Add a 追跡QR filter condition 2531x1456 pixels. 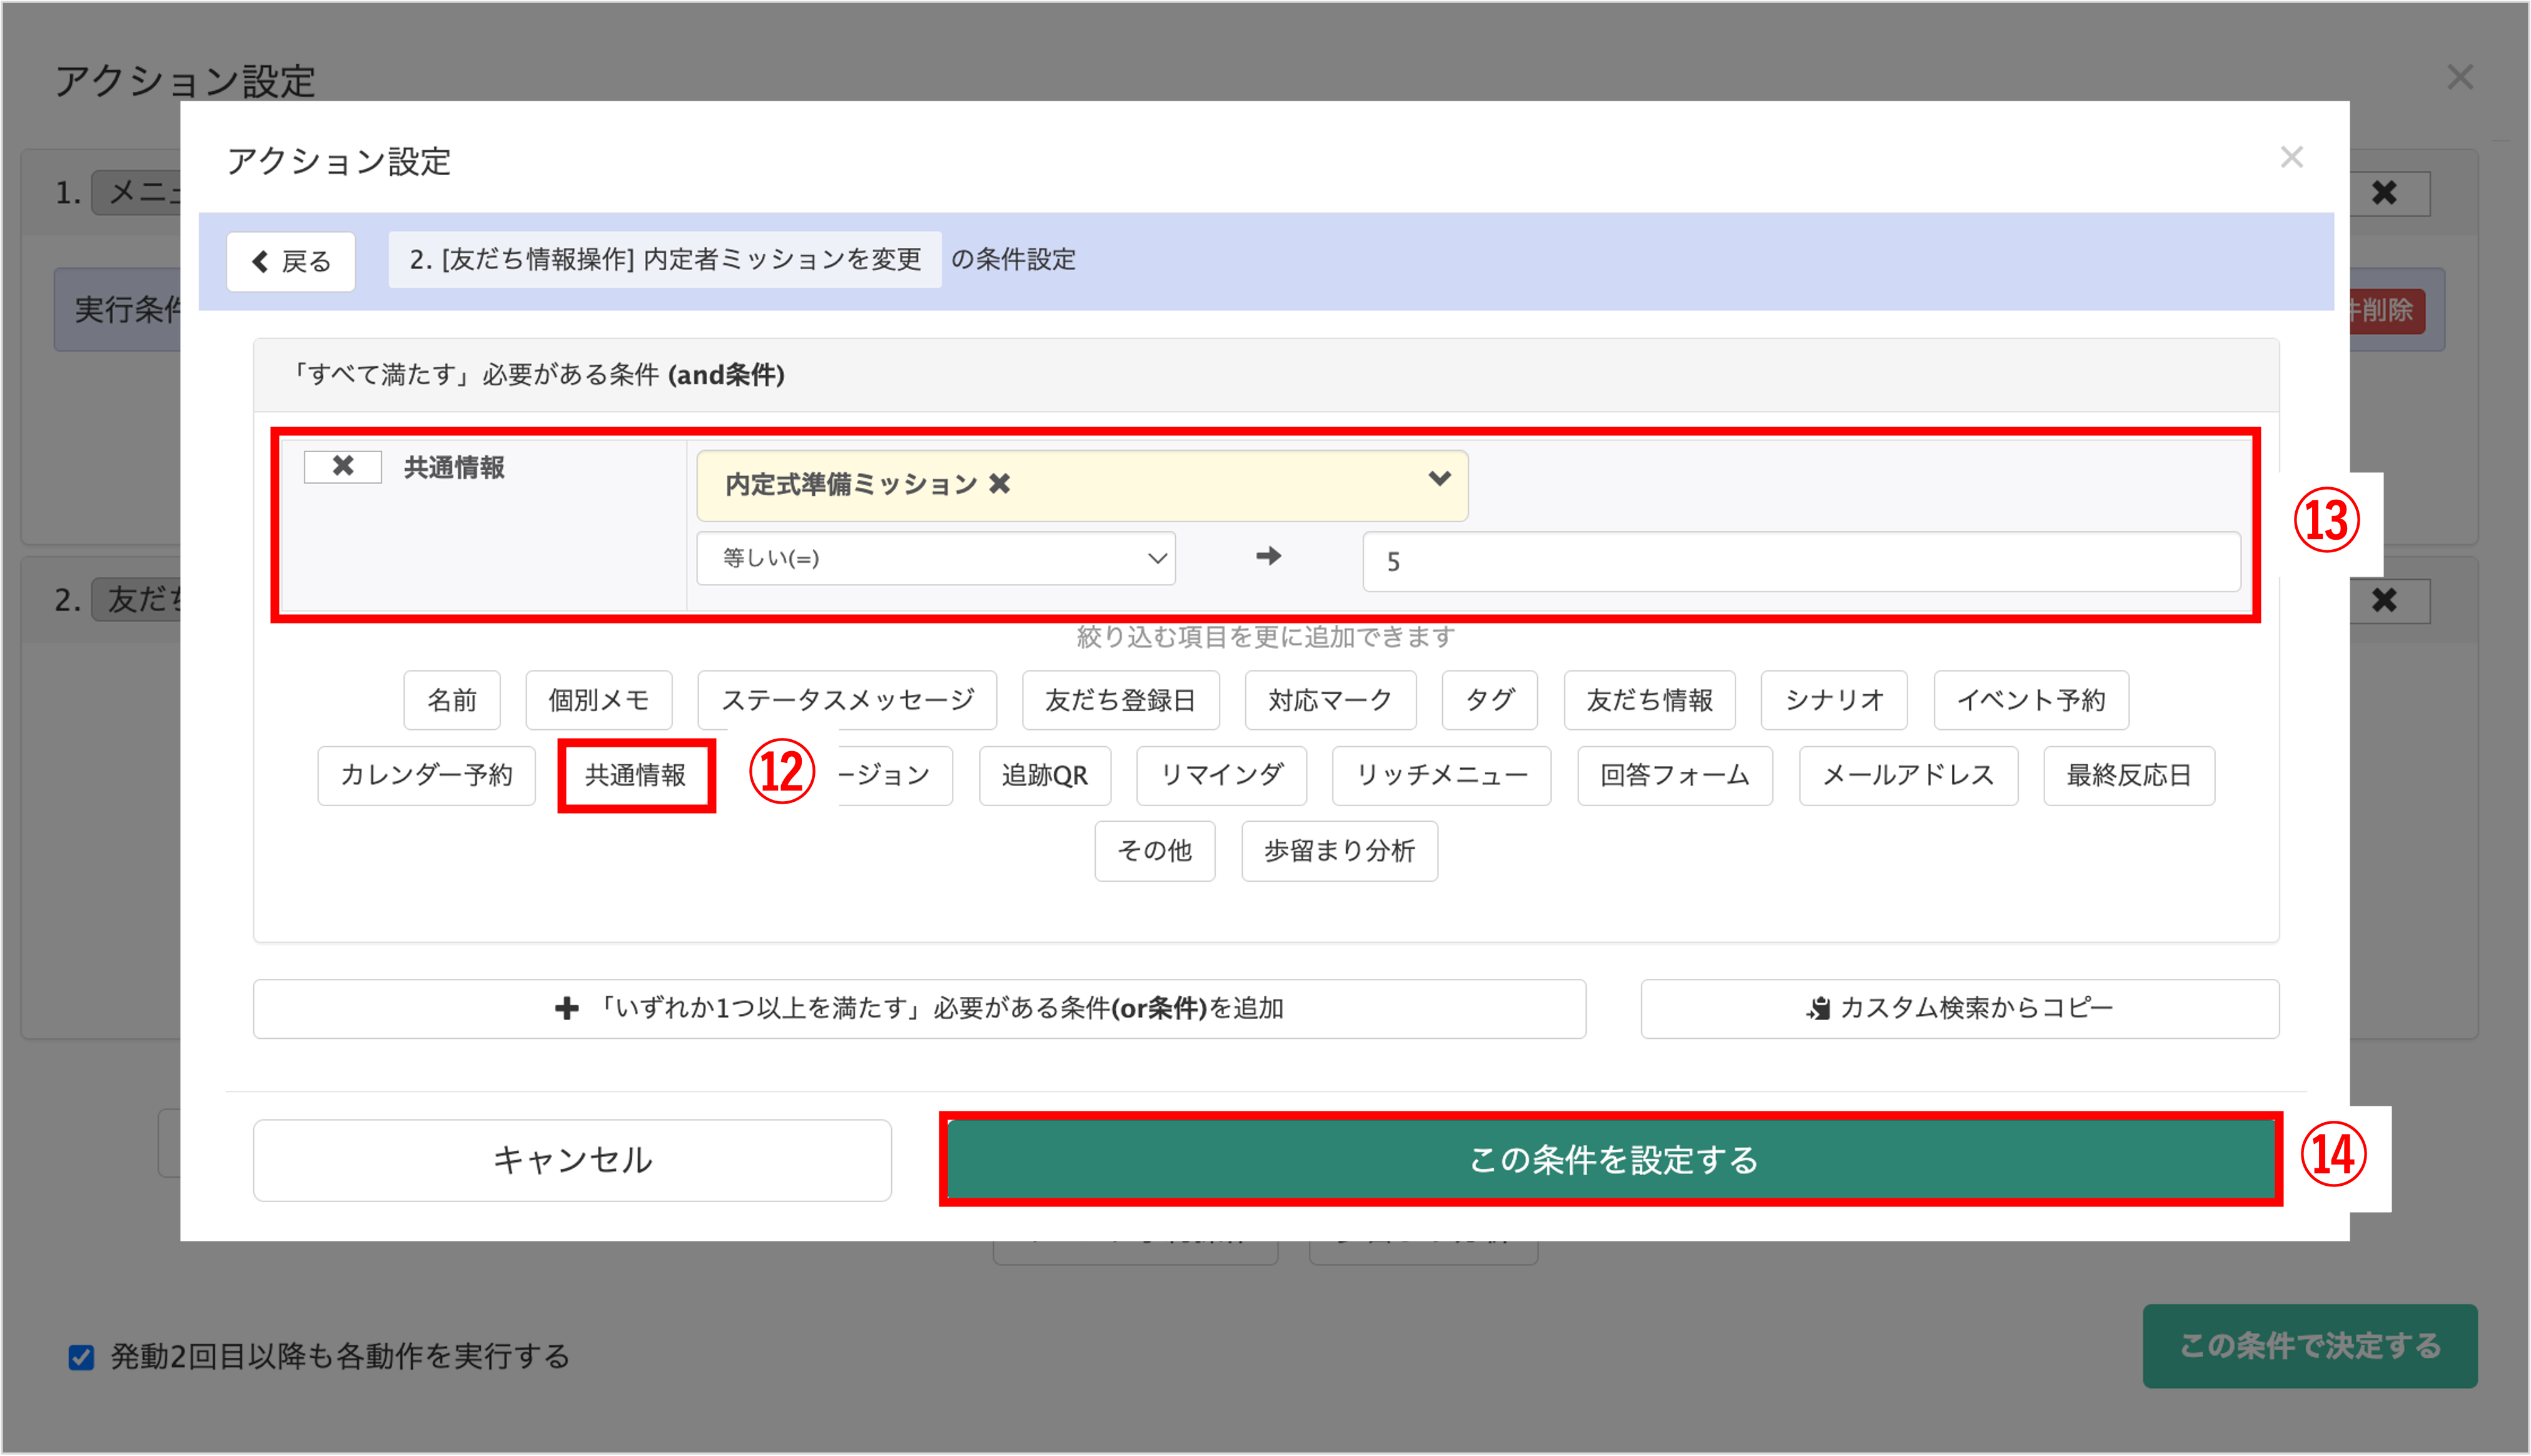click(1044, 775)
